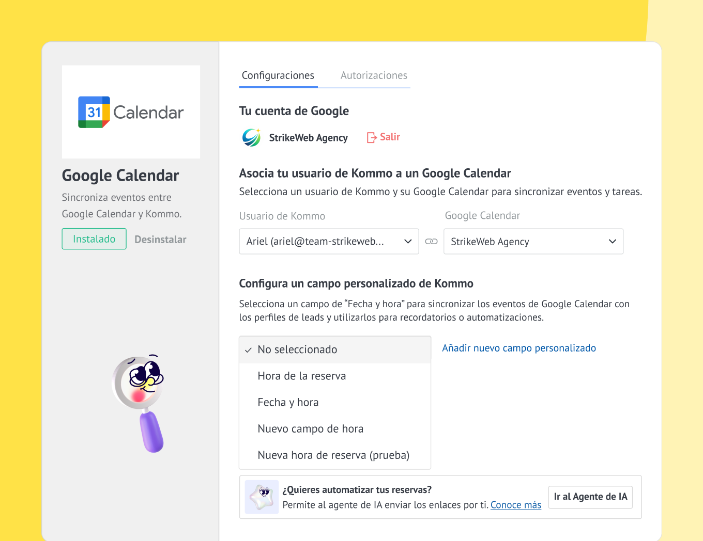Image resolution: width=703 pixels, height=541 pixels.
Task: Follow the Conoce más link
Action: tap(515, 505)
